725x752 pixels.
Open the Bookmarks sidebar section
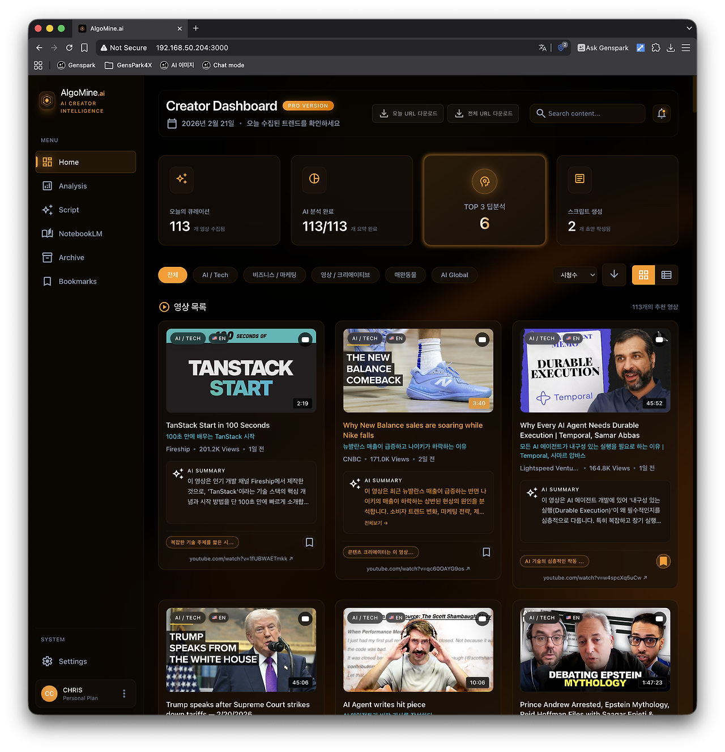click(76, 281)
